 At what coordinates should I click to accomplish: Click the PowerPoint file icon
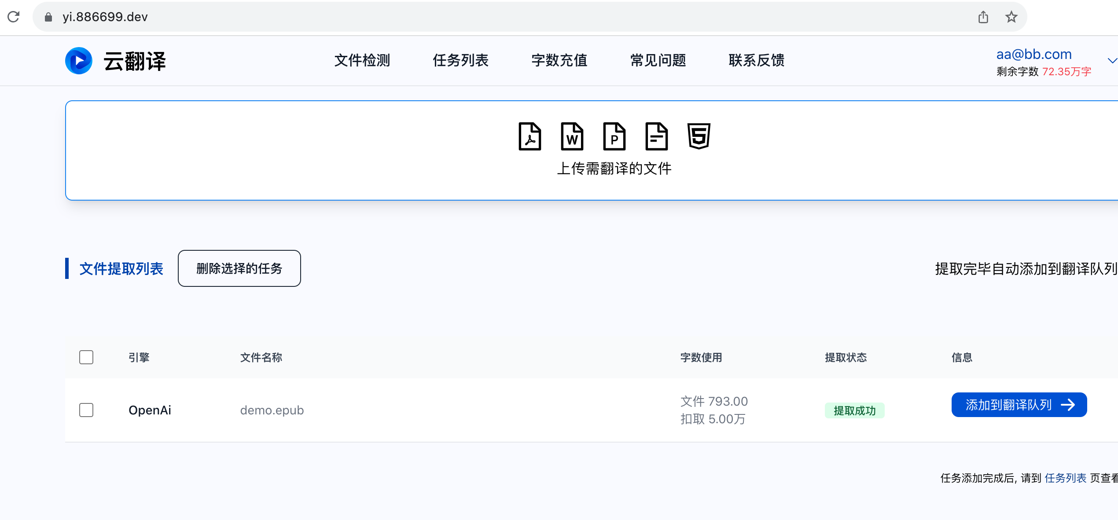[x=614, y=136]
